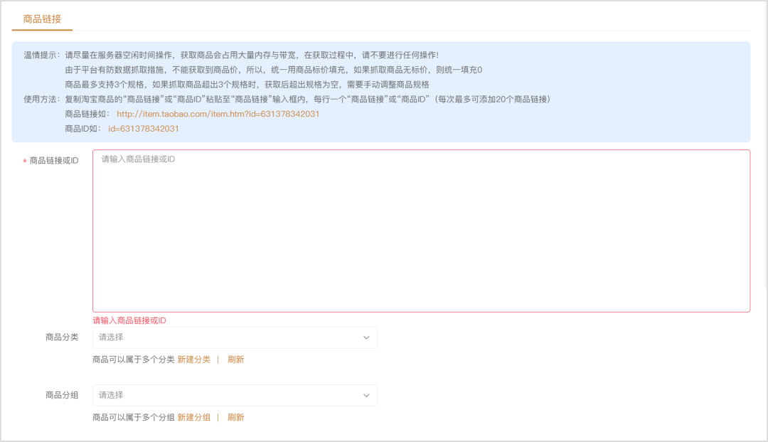Expand the 商品分组 dropdown arrow
Viewport: 768px width, 442px height.
366,396
